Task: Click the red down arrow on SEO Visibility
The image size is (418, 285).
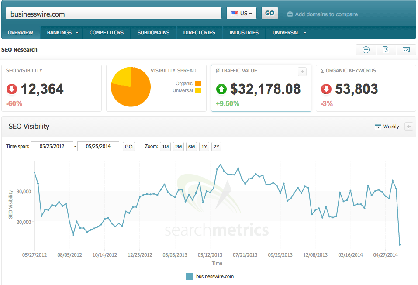Action: pos(12,89)
